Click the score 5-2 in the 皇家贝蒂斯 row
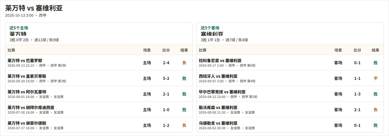The height and width of the screenshot is (136, 389). pyautogui.click(x=166, y=78)
